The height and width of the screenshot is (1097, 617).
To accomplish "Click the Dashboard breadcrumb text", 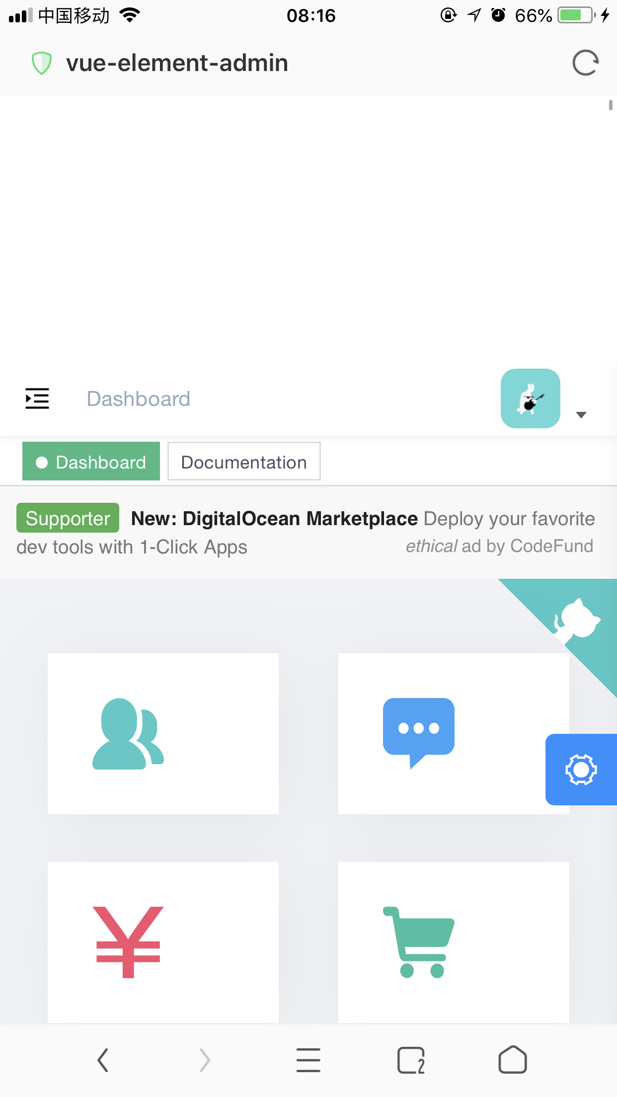I will pyautogui.click(x=138, y=399).
